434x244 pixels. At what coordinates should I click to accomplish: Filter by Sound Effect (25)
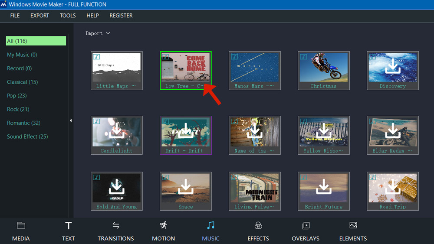coord(27,137)
